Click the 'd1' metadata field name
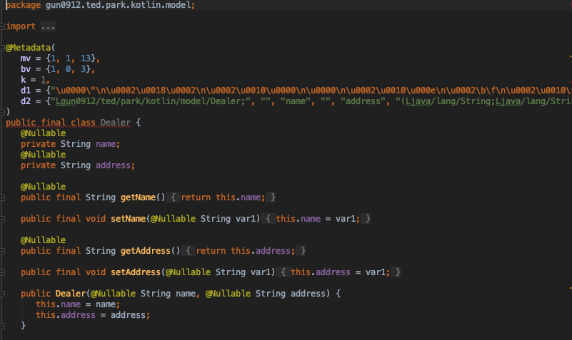This screenshot has width=572, height=340. (x=26, y=91)
